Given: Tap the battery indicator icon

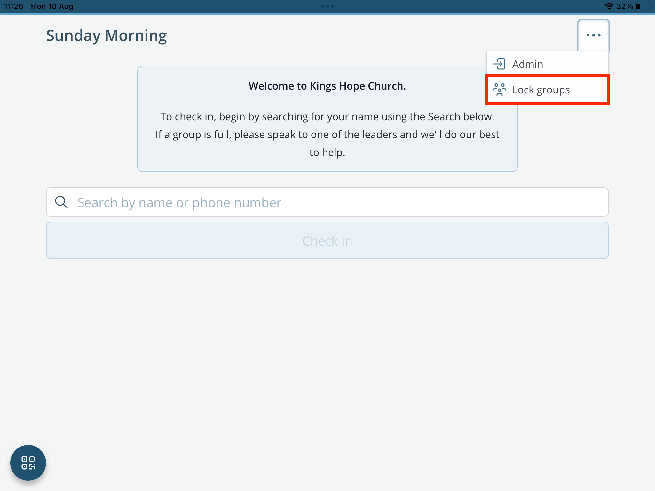Looking at the screenshot, I should [x=643, y=6].
